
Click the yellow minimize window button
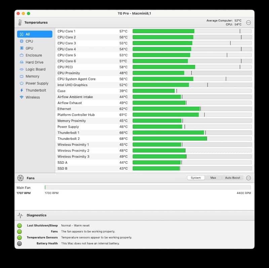coord(23,13)
